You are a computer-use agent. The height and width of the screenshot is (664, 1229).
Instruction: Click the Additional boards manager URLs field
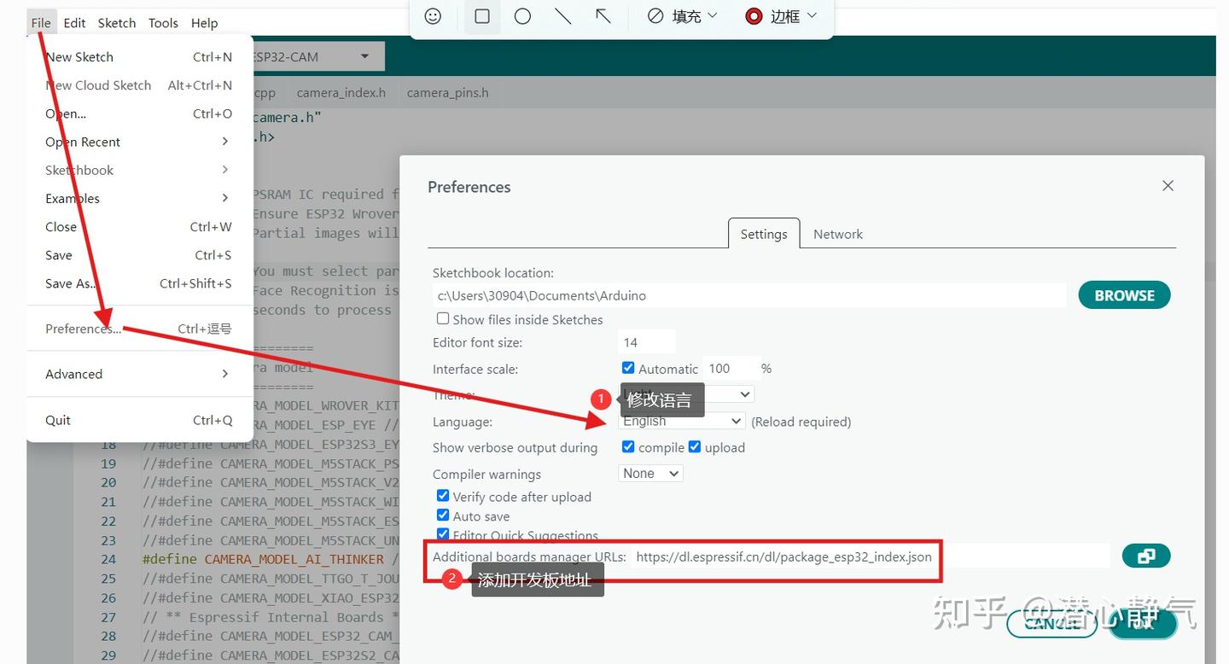(x=870, y=556)
